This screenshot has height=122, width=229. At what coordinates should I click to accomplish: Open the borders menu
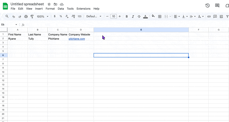tap(160, 16)
